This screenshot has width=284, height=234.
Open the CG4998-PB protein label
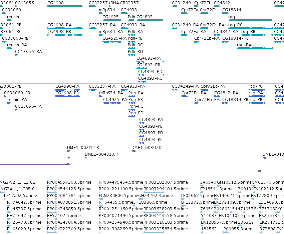(x=67, y=93)
